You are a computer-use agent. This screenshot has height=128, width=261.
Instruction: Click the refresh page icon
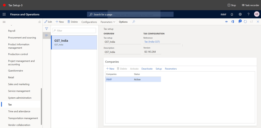click(245, 22)
